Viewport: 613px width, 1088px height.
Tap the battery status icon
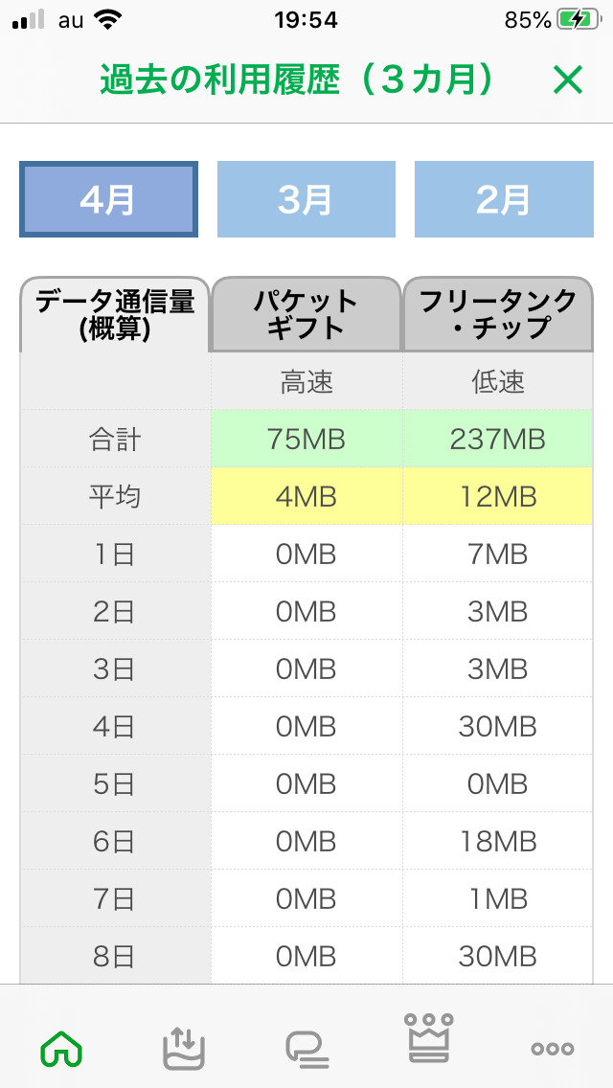coord(582,20)
